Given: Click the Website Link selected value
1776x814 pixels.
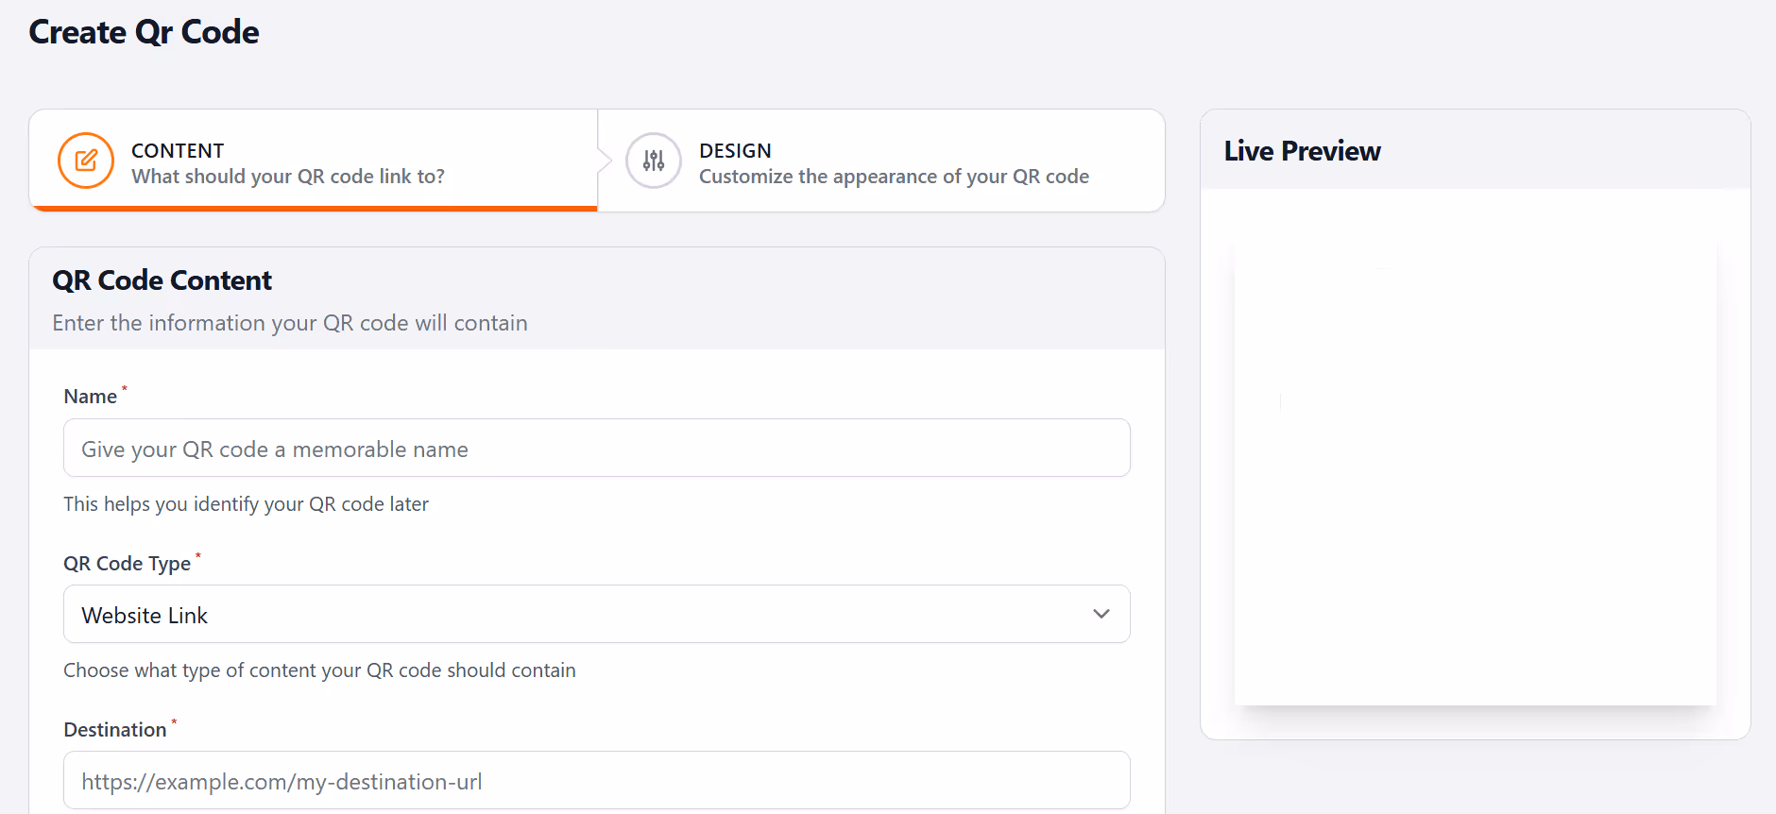Looking at the screenshot, I should coord(144,614).
